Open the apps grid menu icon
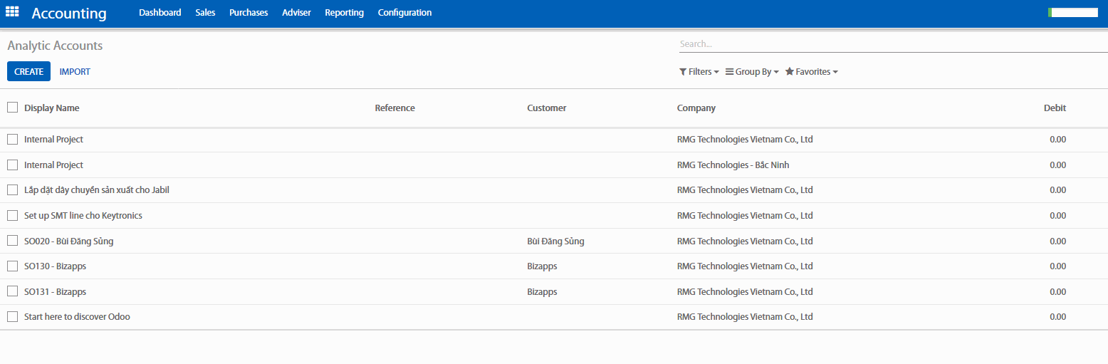This screenshot has width=1108, height=364. pyautogui.click(x=12, y=12)
